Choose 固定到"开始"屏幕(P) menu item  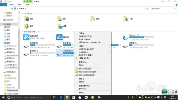[x=86, y=55]
